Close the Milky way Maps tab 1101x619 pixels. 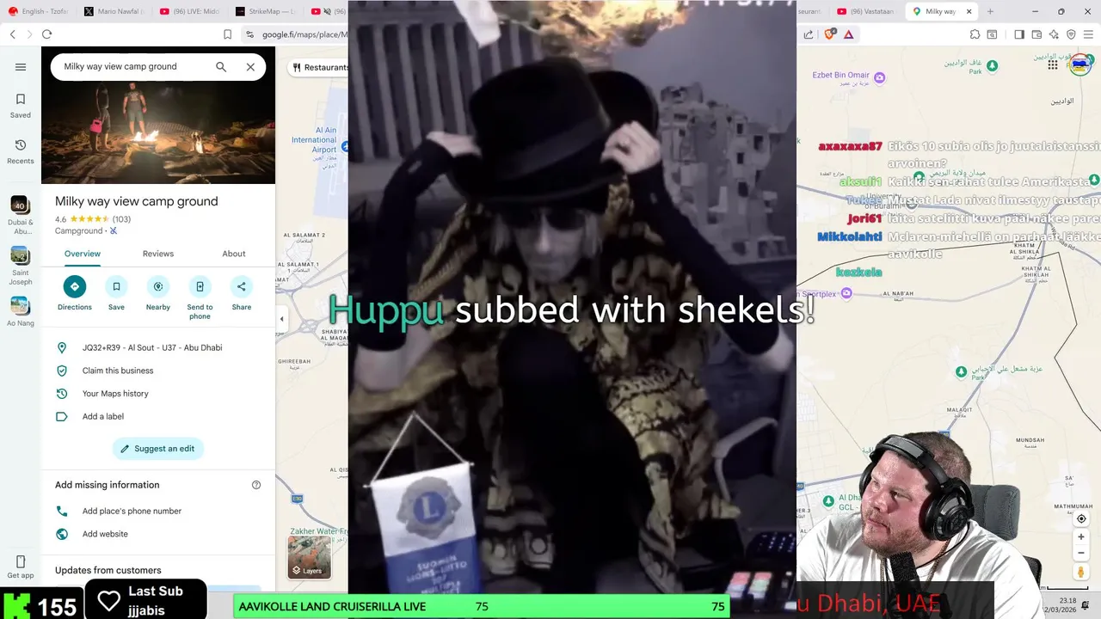point(969,11)
